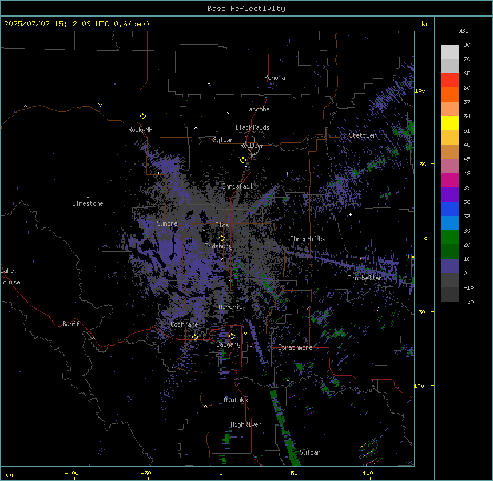Select the Stettler label
Screen dimensions: 493x481
363,135
